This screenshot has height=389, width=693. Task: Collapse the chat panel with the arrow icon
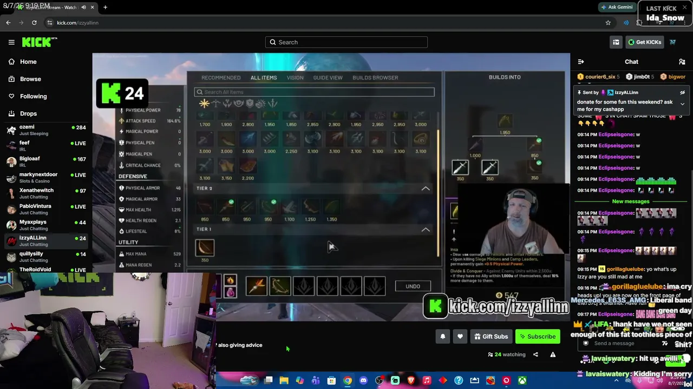580,62
